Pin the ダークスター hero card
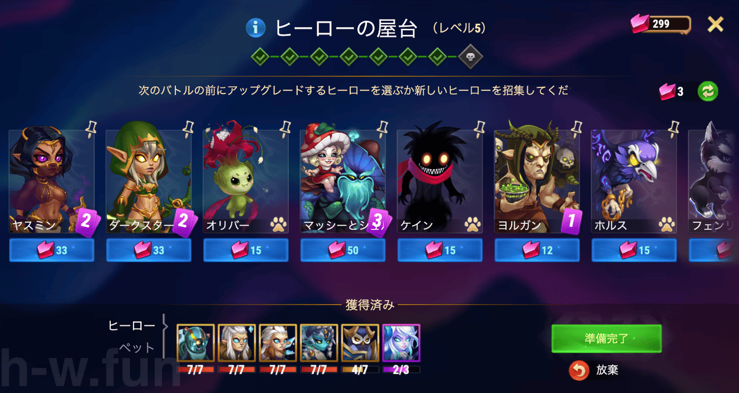 (x=188, y=129)
